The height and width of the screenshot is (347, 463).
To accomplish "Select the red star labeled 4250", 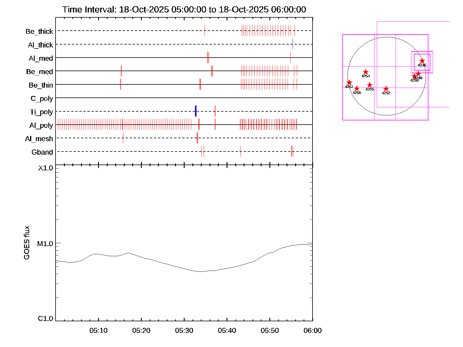I will coord(414,76).
